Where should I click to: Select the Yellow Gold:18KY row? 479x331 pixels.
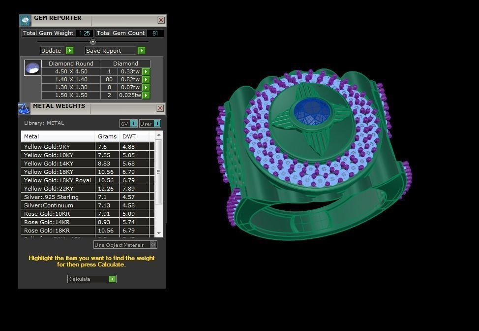(x=88, y=172)
